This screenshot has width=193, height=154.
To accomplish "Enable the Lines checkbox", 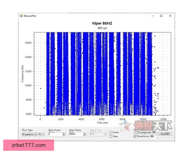I will (x=111, y=132).
